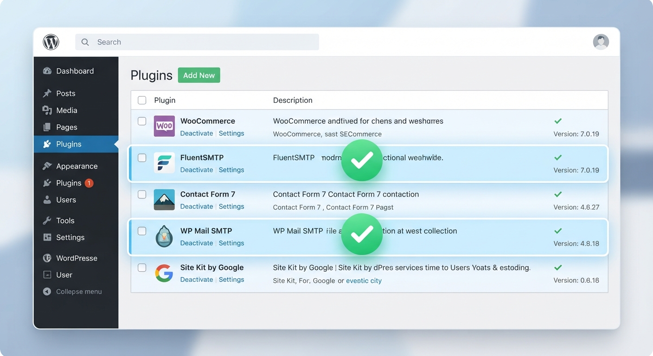Screen dimensions: 653x356
Task: Click the green status checkmark in the Contact Form 7 row
Action: click(x=558, y=194)
